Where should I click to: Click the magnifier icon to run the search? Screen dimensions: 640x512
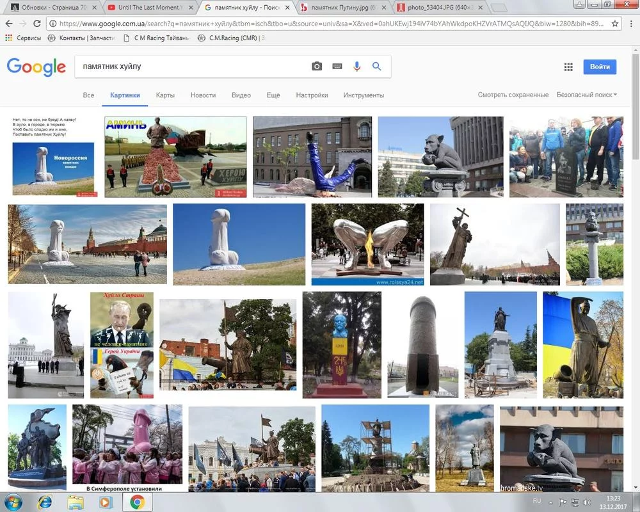click(x=376, y=66)
